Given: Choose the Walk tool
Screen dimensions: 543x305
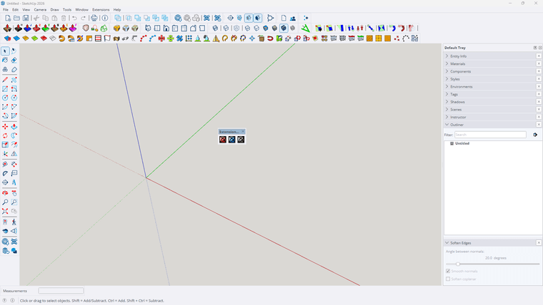Looking at the screenshot, I should coord(14,222).
